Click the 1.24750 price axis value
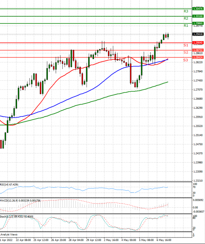 (198, 144)
